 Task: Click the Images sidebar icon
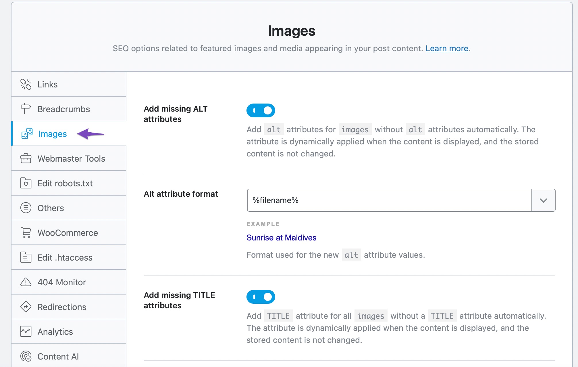coord(27,134)
